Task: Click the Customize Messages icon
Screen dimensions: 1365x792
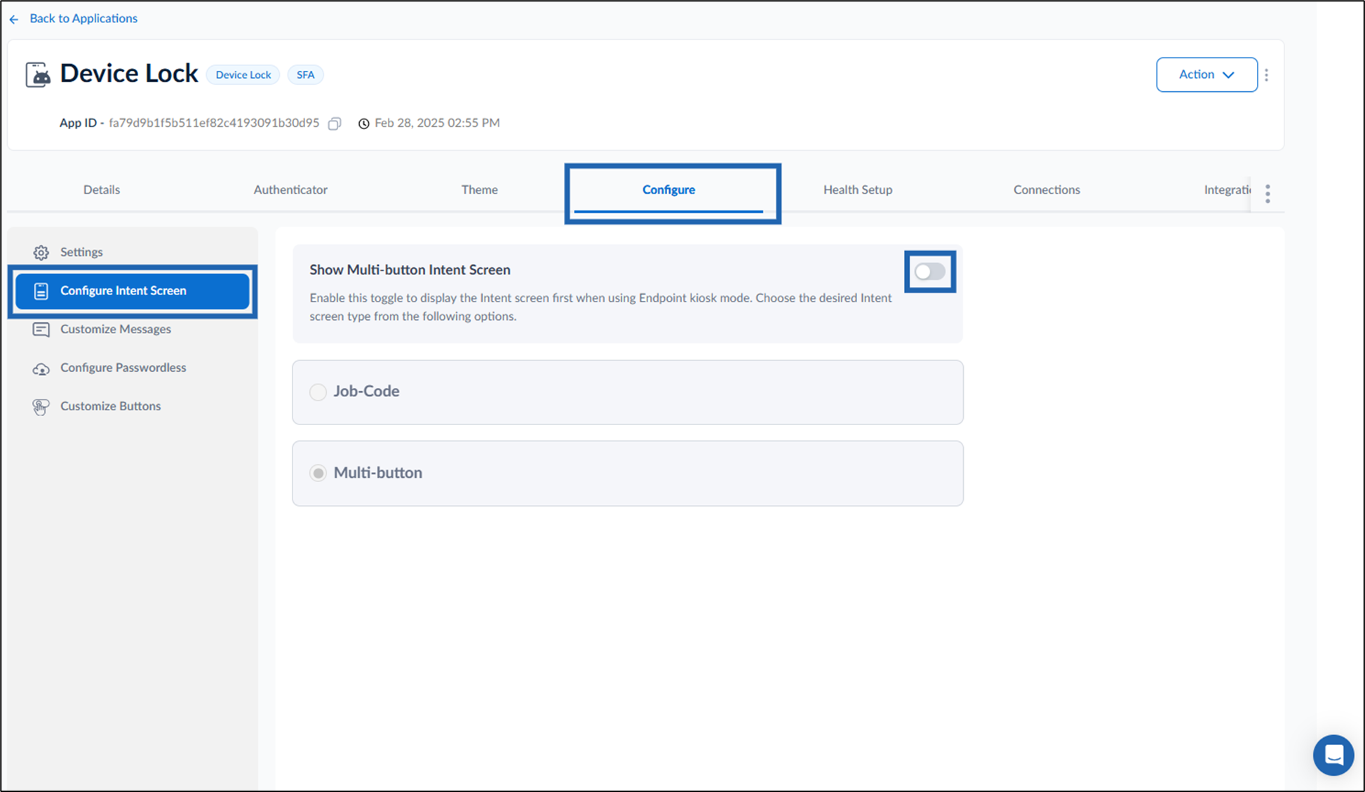Action: (x=41, y=330)
